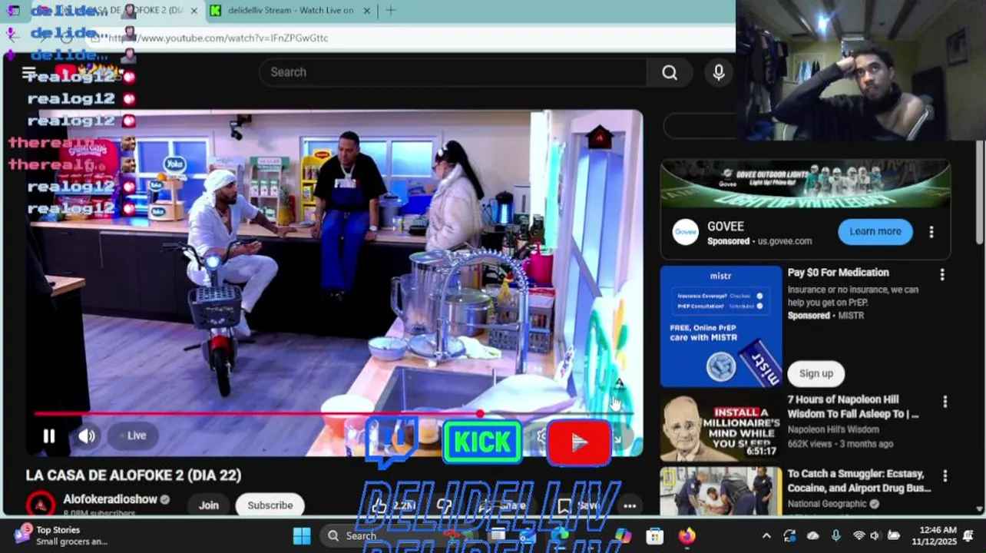Open the volume control in tray
Image resolution: width=986 pixels, height=553 pixels.
point(875,536)
